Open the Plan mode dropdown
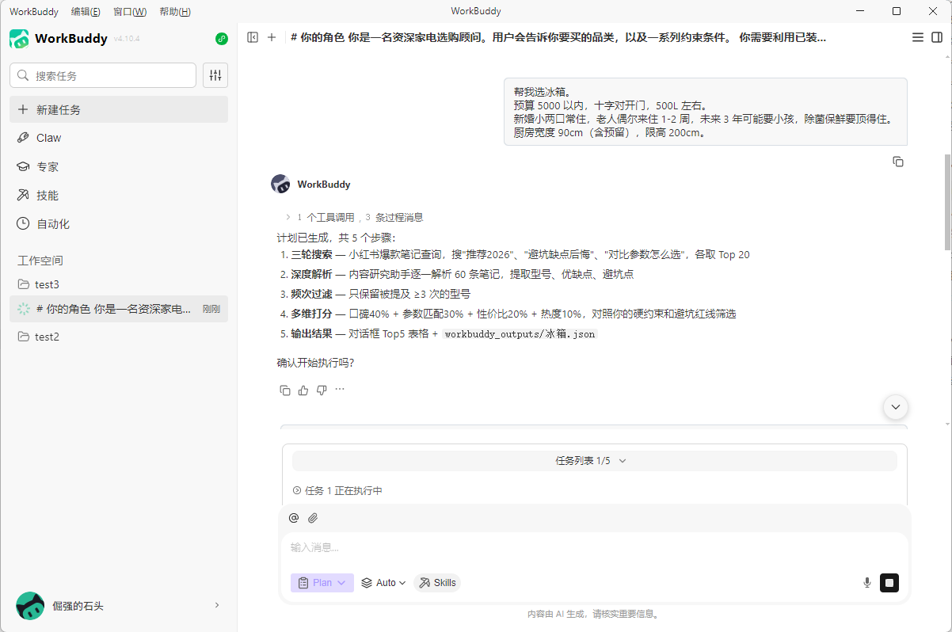This screenshot has width=952, height=632. coord(322,583)
